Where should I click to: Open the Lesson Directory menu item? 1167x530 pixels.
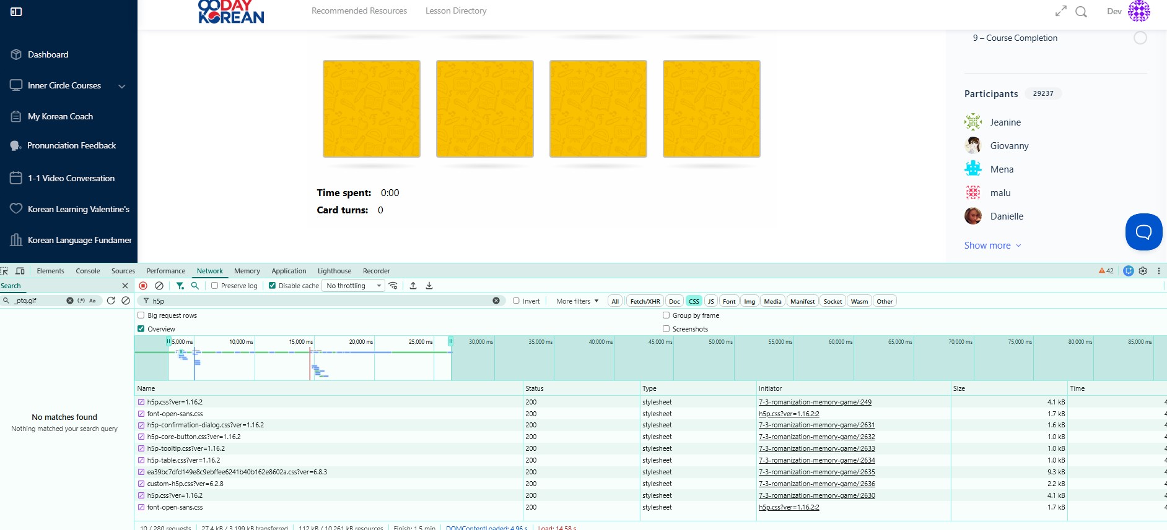tap(456, 11)
